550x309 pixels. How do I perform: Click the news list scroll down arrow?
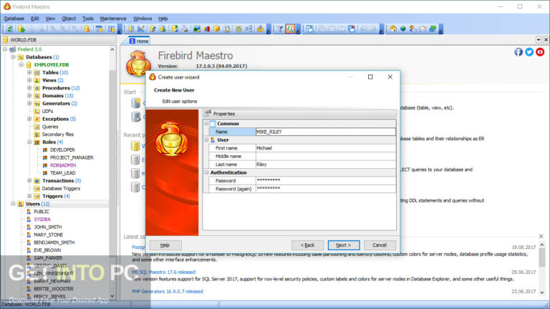[x=542, y=293]
